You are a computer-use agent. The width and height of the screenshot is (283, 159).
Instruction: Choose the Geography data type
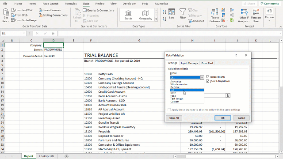[145, 15]
